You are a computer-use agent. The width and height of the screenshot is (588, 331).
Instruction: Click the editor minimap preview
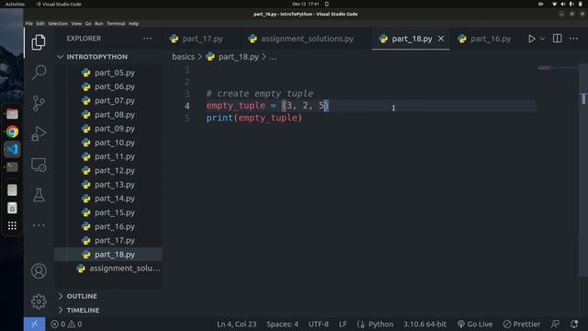558,68
